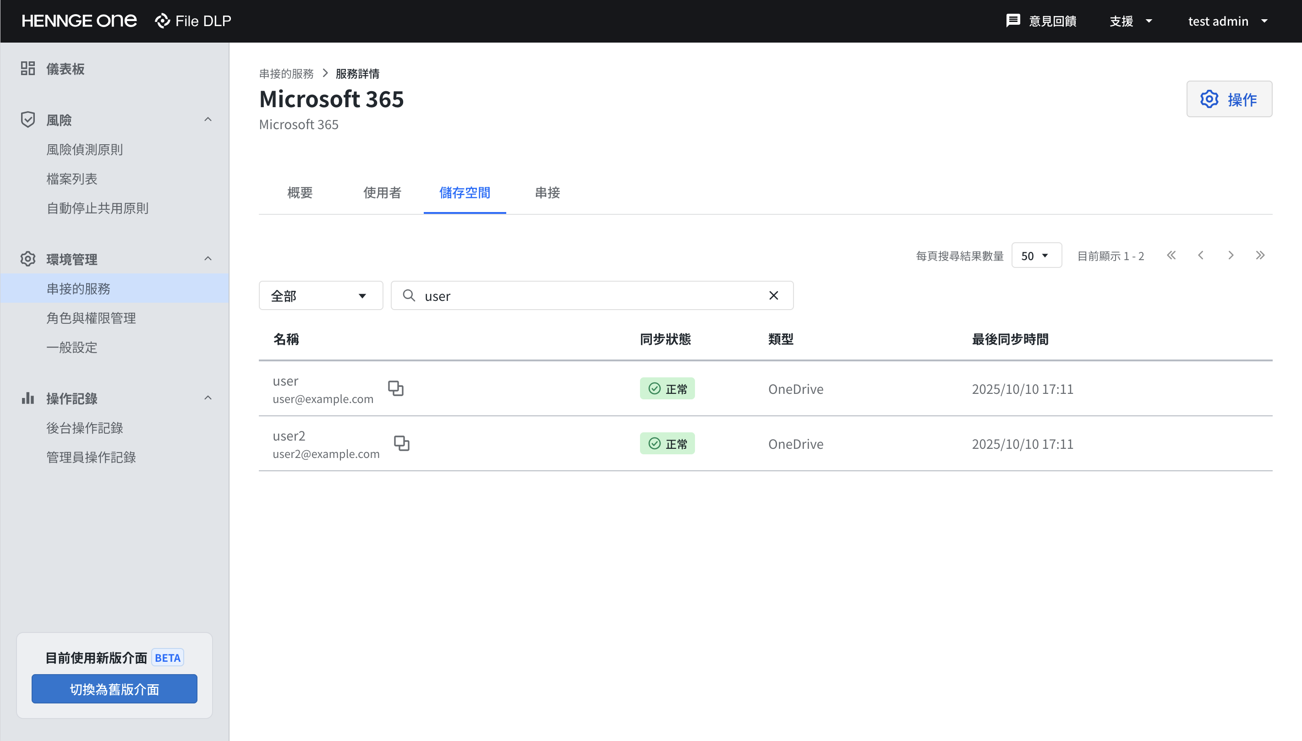Image resolution: width=1302 pixels, height=741 pixels.
Task: Open 檔案列表 in the sidebar
Action: [x=72, y=179]
